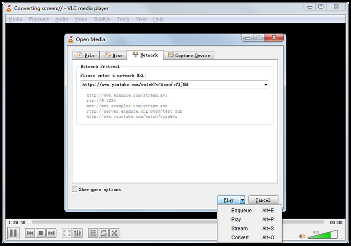
Task: Select Stream from the dropdown menu
Action: coord(239,228)
